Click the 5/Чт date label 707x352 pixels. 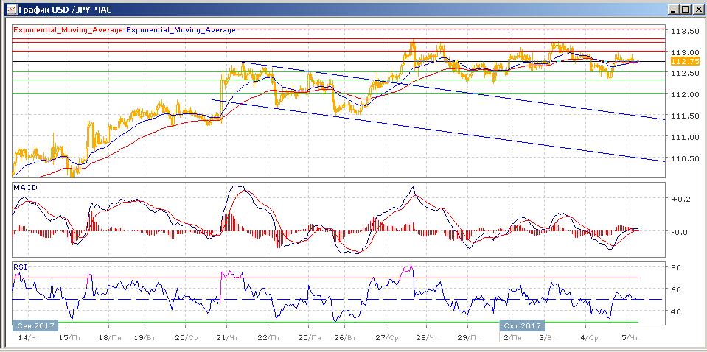pyautogui.click(x=631, y=337)
